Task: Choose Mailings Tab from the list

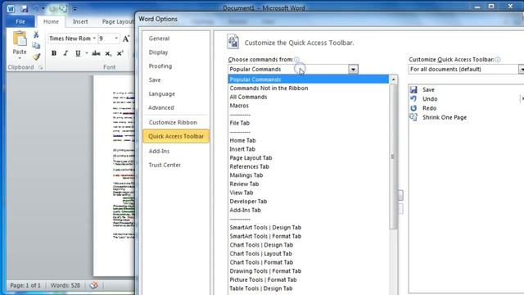Action: coord(309,175)
